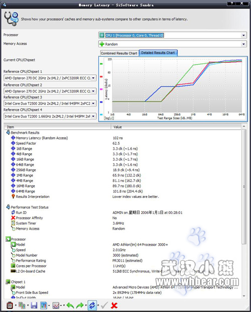
Task: Click the green forward arrow
Action: click(80, 305)
